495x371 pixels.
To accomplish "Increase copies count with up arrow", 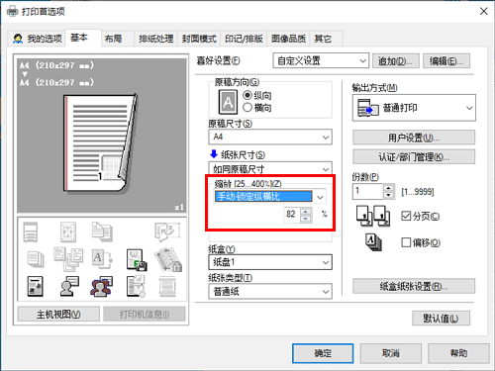I will 389,188.
